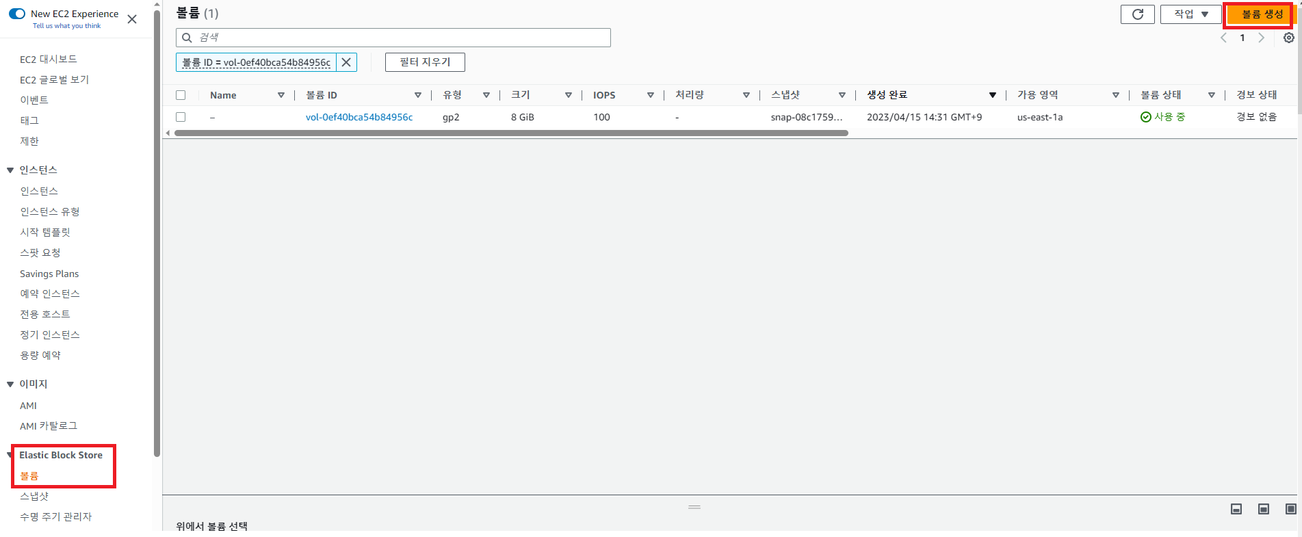Viewport: 1302px width, 537px height.
Task: Sort by the 크기 column arrow
Action: coord(569,95)
